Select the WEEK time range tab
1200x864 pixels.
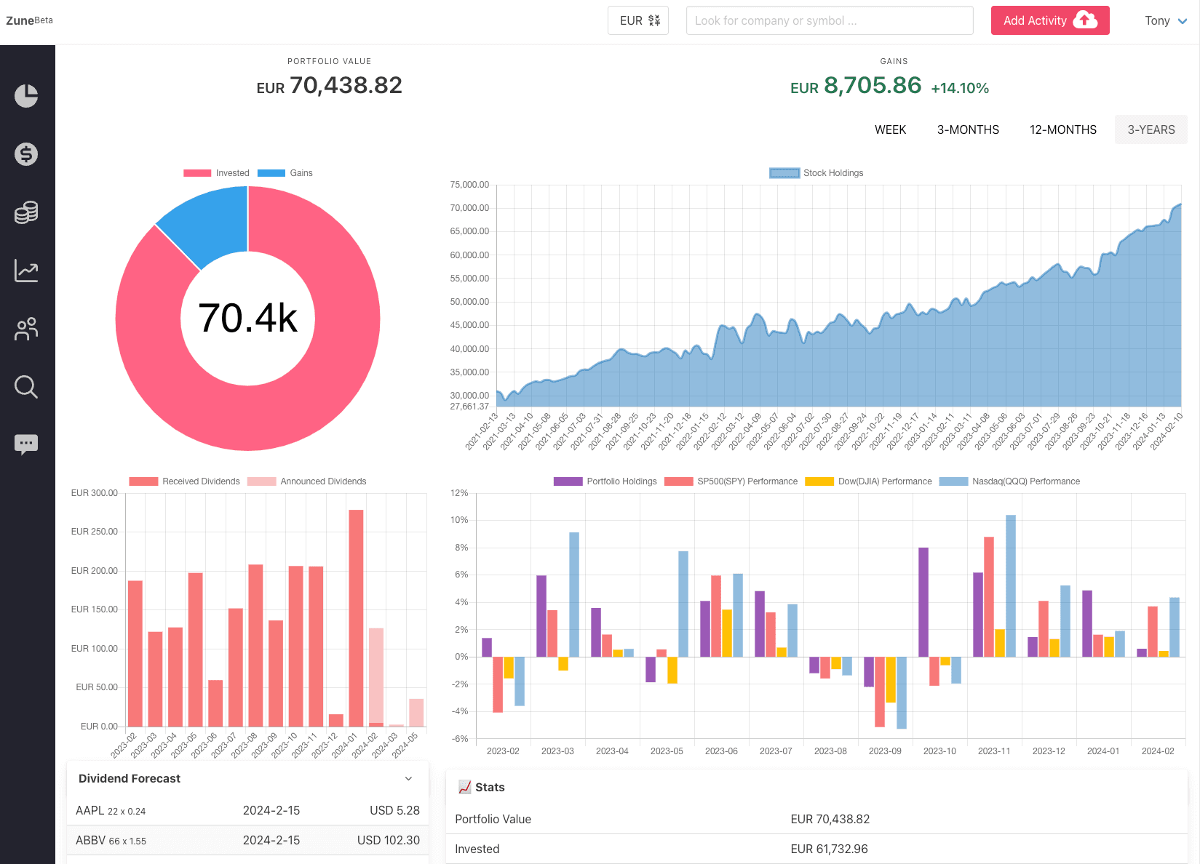tap(890, 129)
